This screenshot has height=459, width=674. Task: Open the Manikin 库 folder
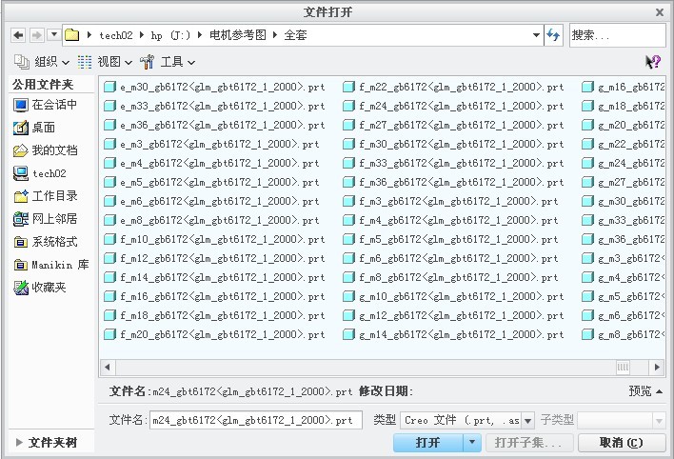[51, 265]
